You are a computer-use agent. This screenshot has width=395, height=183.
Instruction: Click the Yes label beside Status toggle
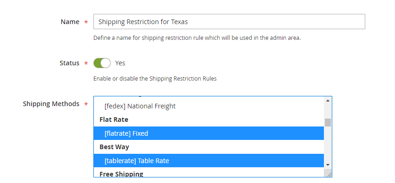120,63
